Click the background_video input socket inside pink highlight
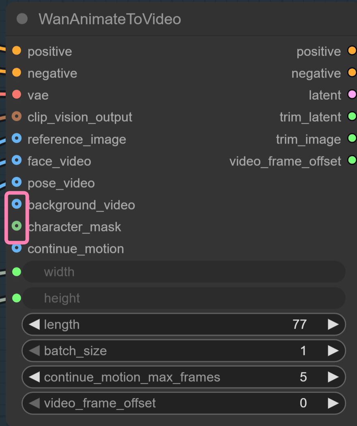 [x=16, y=204]
